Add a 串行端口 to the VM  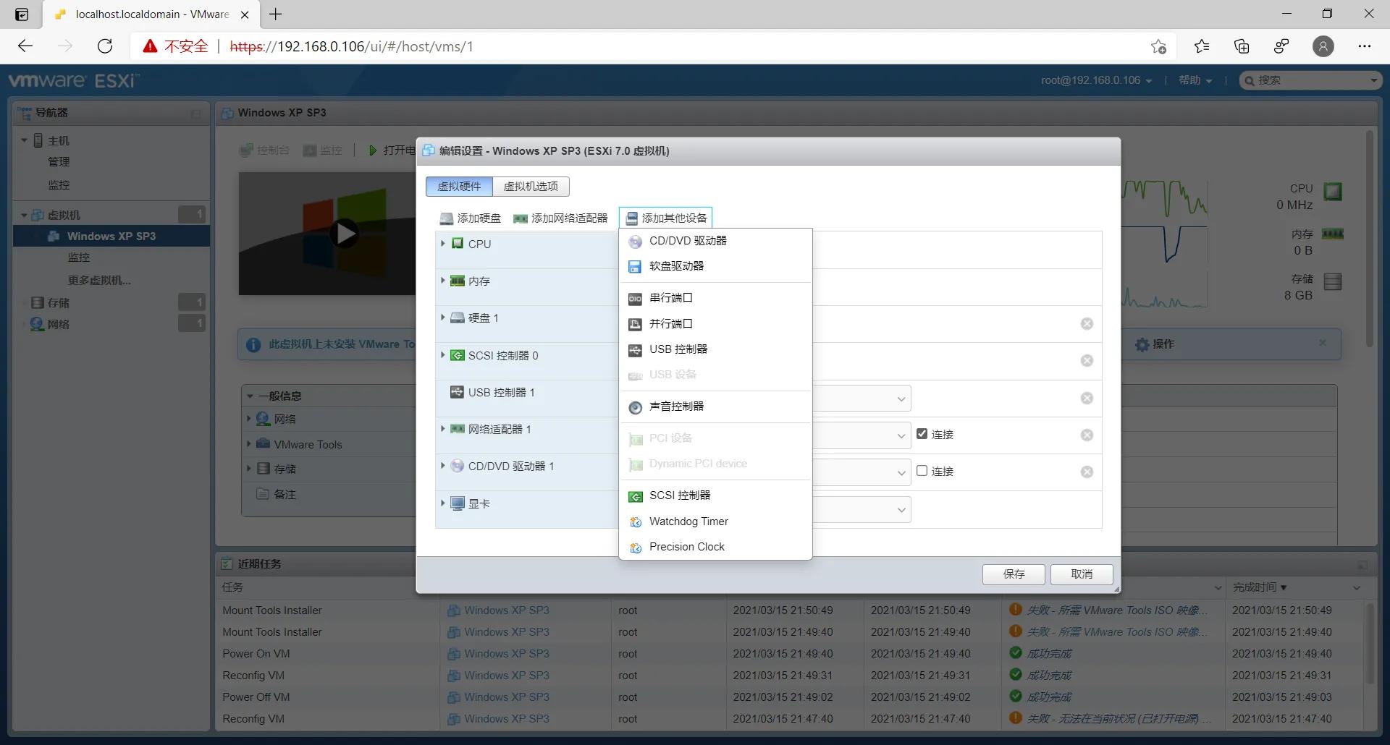pyautogui.click(x=670, y=298)
